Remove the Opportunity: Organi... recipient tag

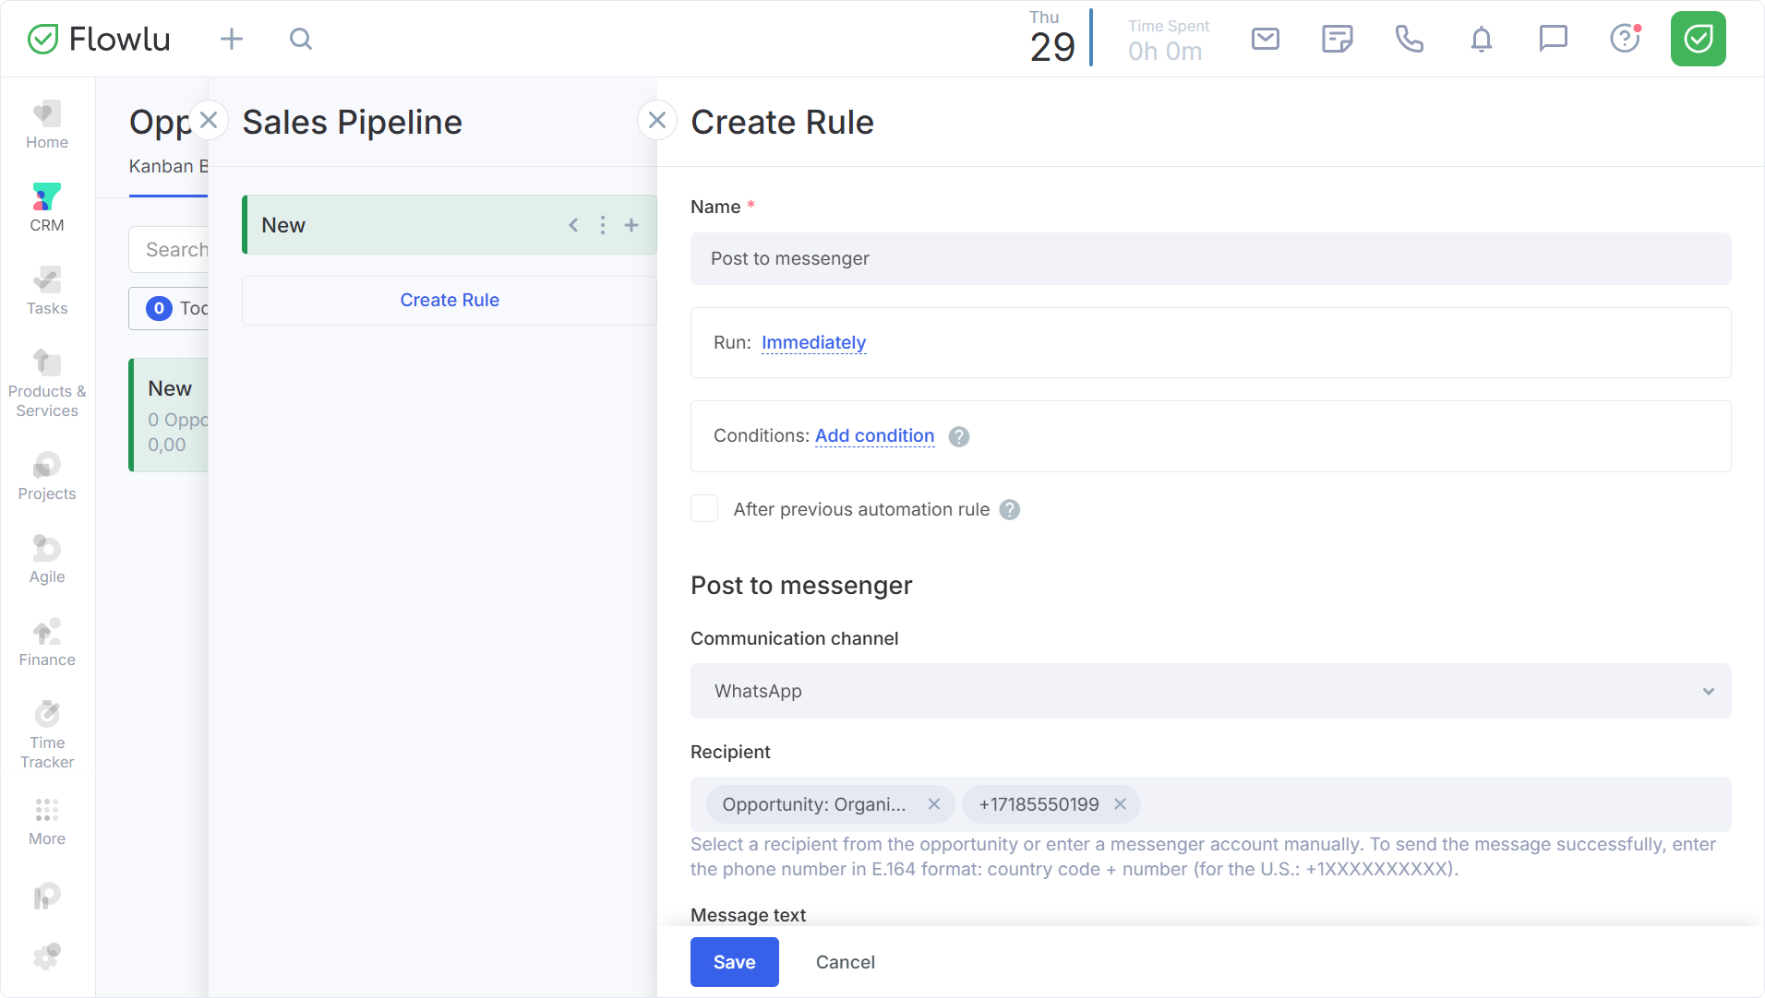tap(934, 804)
